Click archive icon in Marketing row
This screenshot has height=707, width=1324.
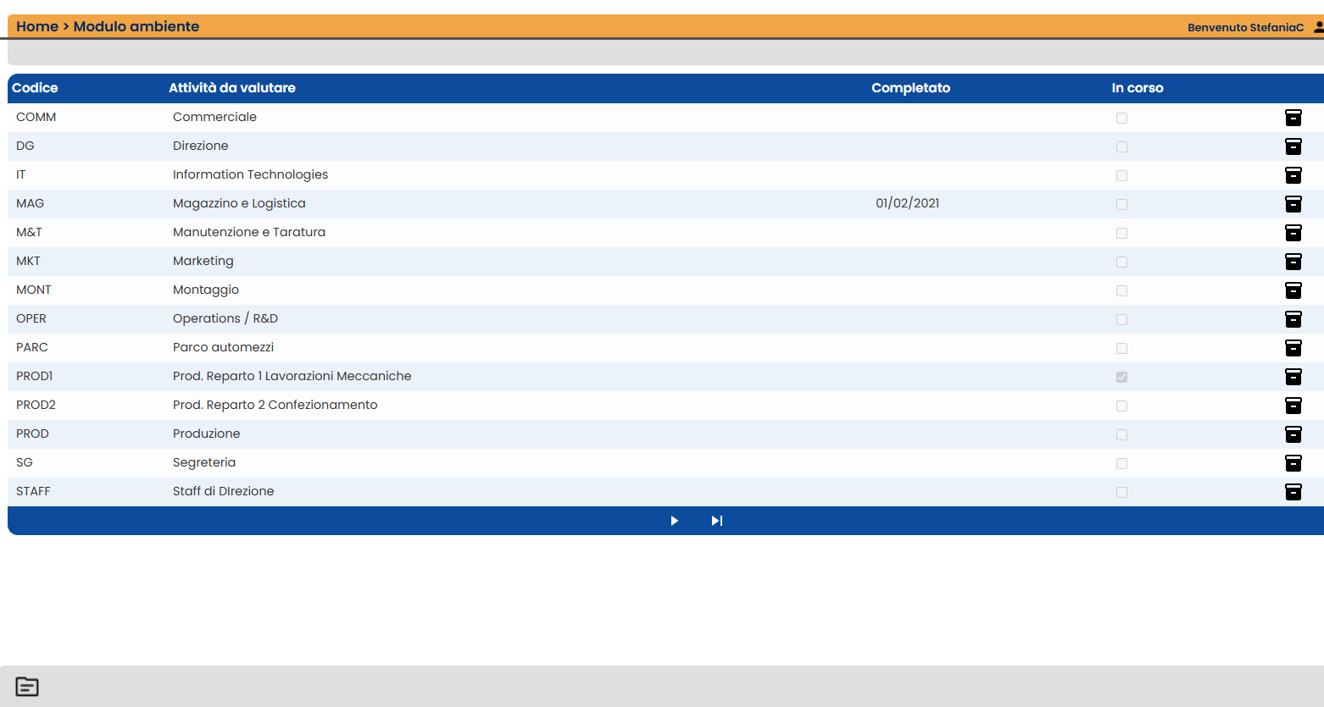point(1293,262)
